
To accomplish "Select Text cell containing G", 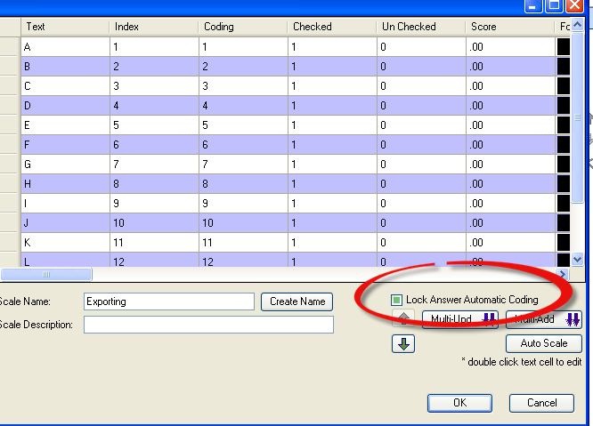I will pos(65,165).
